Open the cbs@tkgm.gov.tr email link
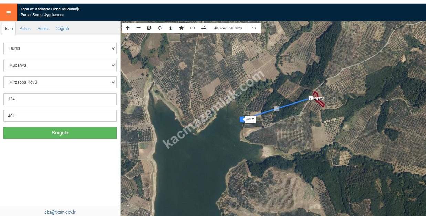 coord(60,212)
